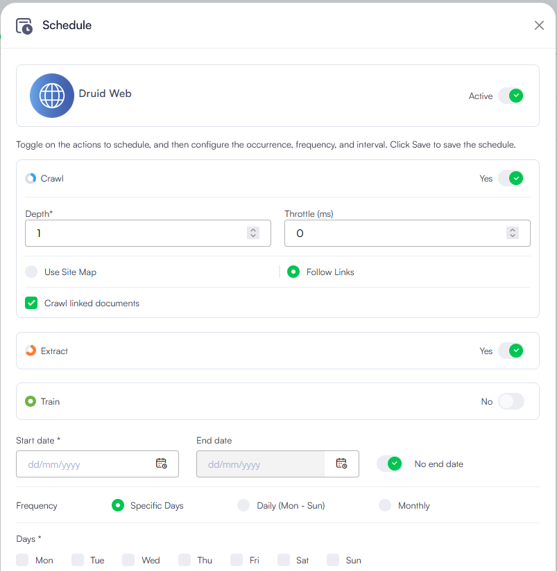Image resolution: width=557 pixels, height=571 pixels.
Task: Turn off the No end date toggle
Action: (389, 464)
